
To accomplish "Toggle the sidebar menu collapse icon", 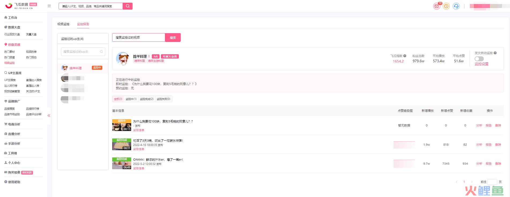I will tap(49, 6).
